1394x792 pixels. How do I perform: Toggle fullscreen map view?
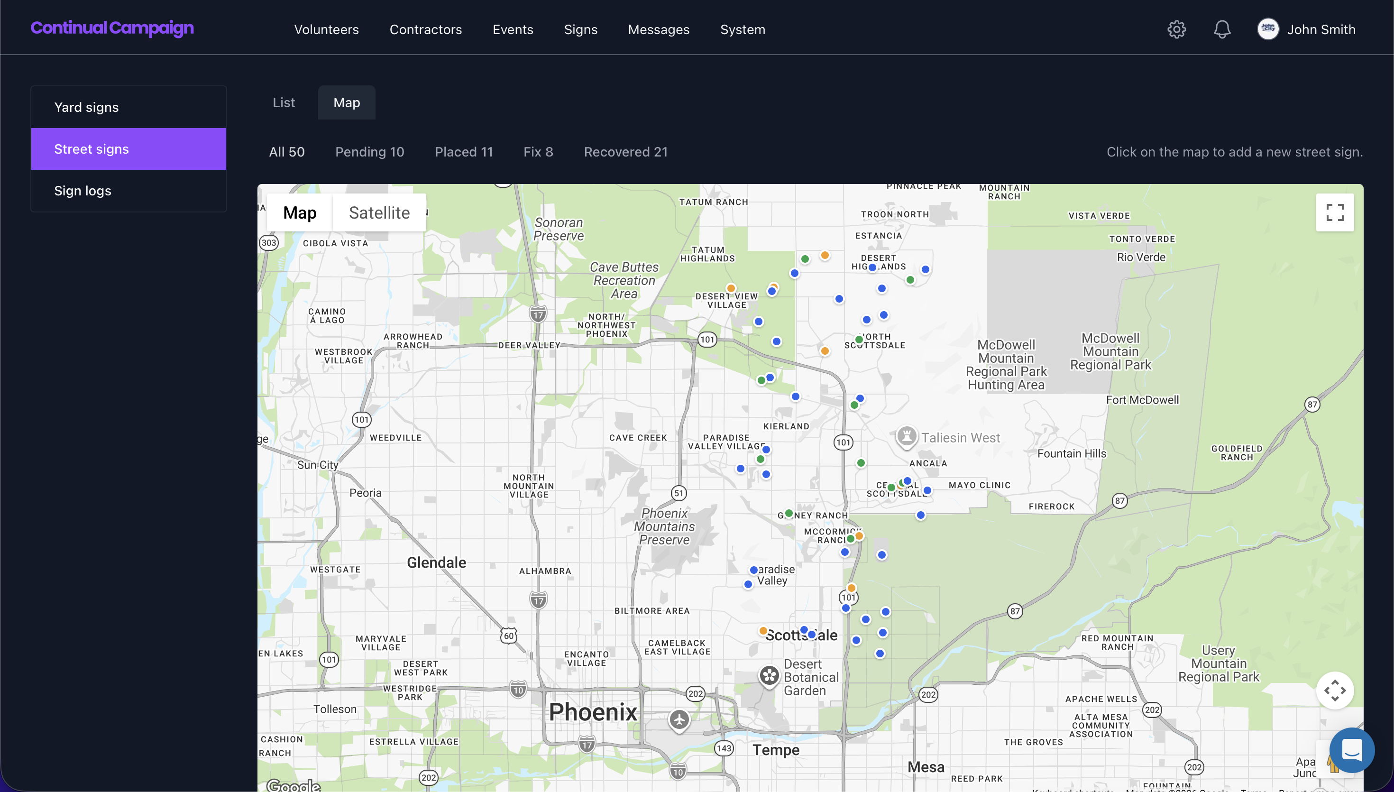(1335, 212)
